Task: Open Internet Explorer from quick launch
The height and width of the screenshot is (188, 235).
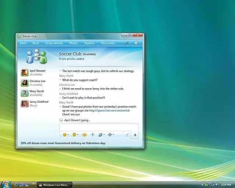Action: coord(16,185)
